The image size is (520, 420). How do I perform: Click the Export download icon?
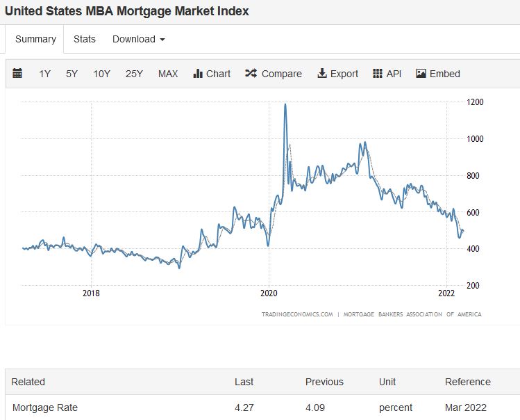[x=322, y=74]
